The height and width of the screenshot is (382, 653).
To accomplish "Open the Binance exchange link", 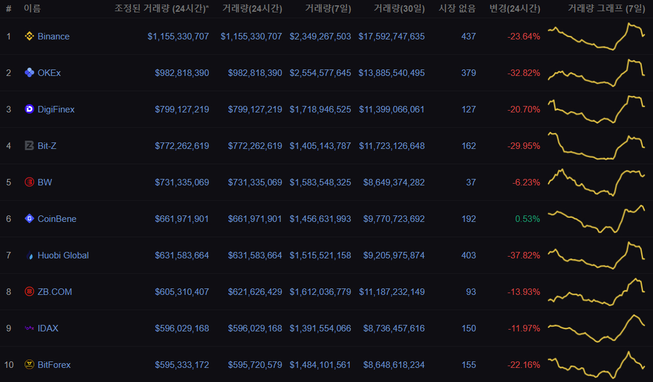I will [53, 36].
